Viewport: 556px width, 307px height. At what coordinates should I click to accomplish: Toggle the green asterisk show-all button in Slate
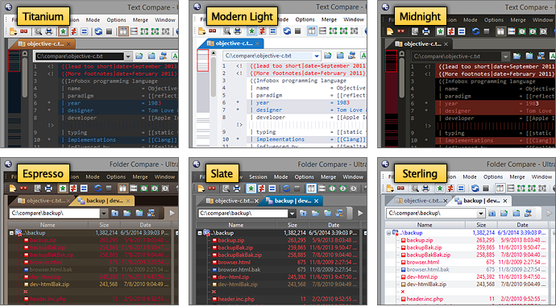pyautogui.click(x=251, y=189)
